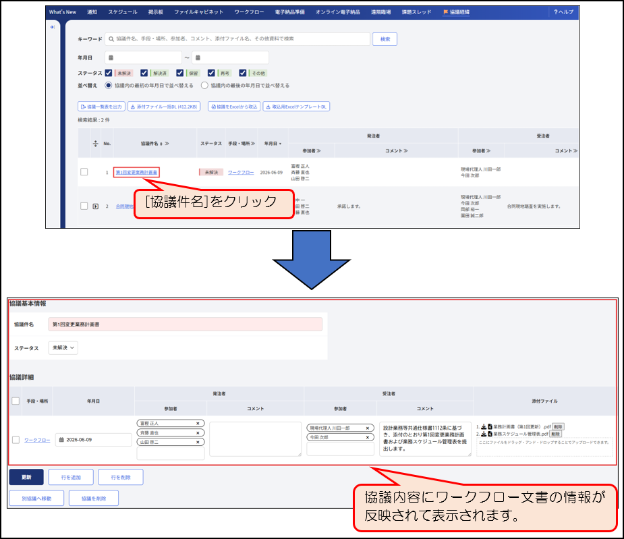Select sort by last date radio button
The image size is (624, 539).
[x=204, y=85]
